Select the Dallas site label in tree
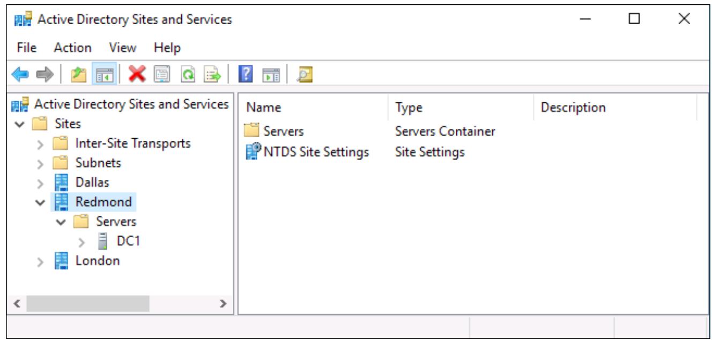Screen dimensions: 712x340 click(92, 183)
